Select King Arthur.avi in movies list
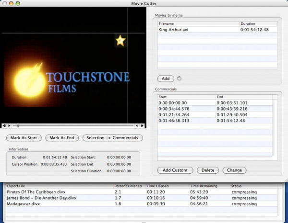 coord(217,30)
